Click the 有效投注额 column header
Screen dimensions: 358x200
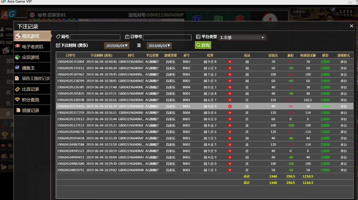(308, 55)
